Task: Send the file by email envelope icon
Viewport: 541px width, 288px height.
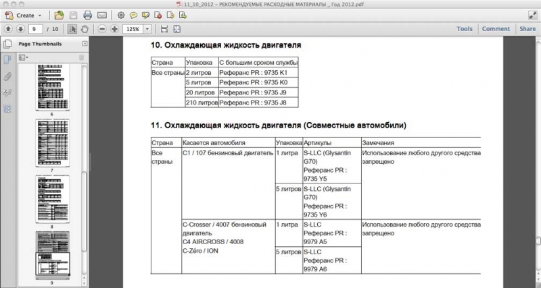Action: point(101,15)
